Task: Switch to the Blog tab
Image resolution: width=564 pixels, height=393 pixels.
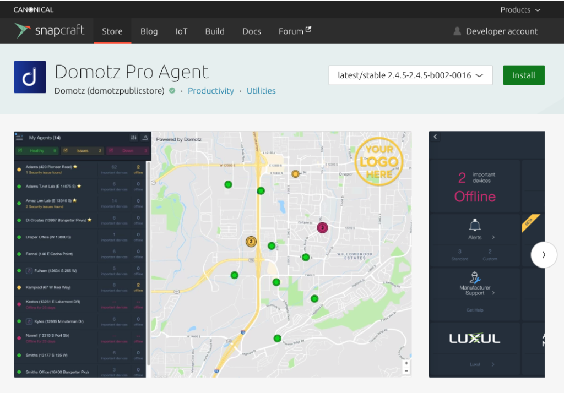Action: pos(149,31)
